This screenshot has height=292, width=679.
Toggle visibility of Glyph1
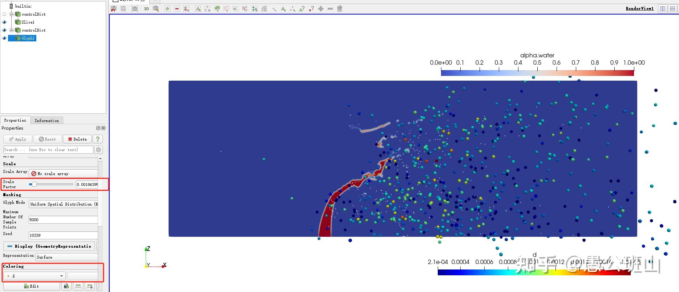pyautogui.click(x=4, y=38)
